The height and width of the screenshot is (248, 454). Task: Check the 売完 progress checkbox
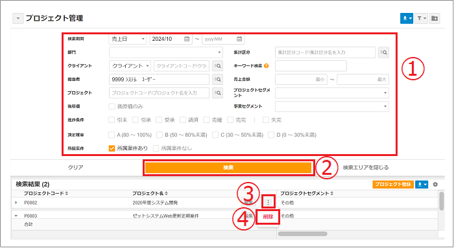tap(230, 120)
